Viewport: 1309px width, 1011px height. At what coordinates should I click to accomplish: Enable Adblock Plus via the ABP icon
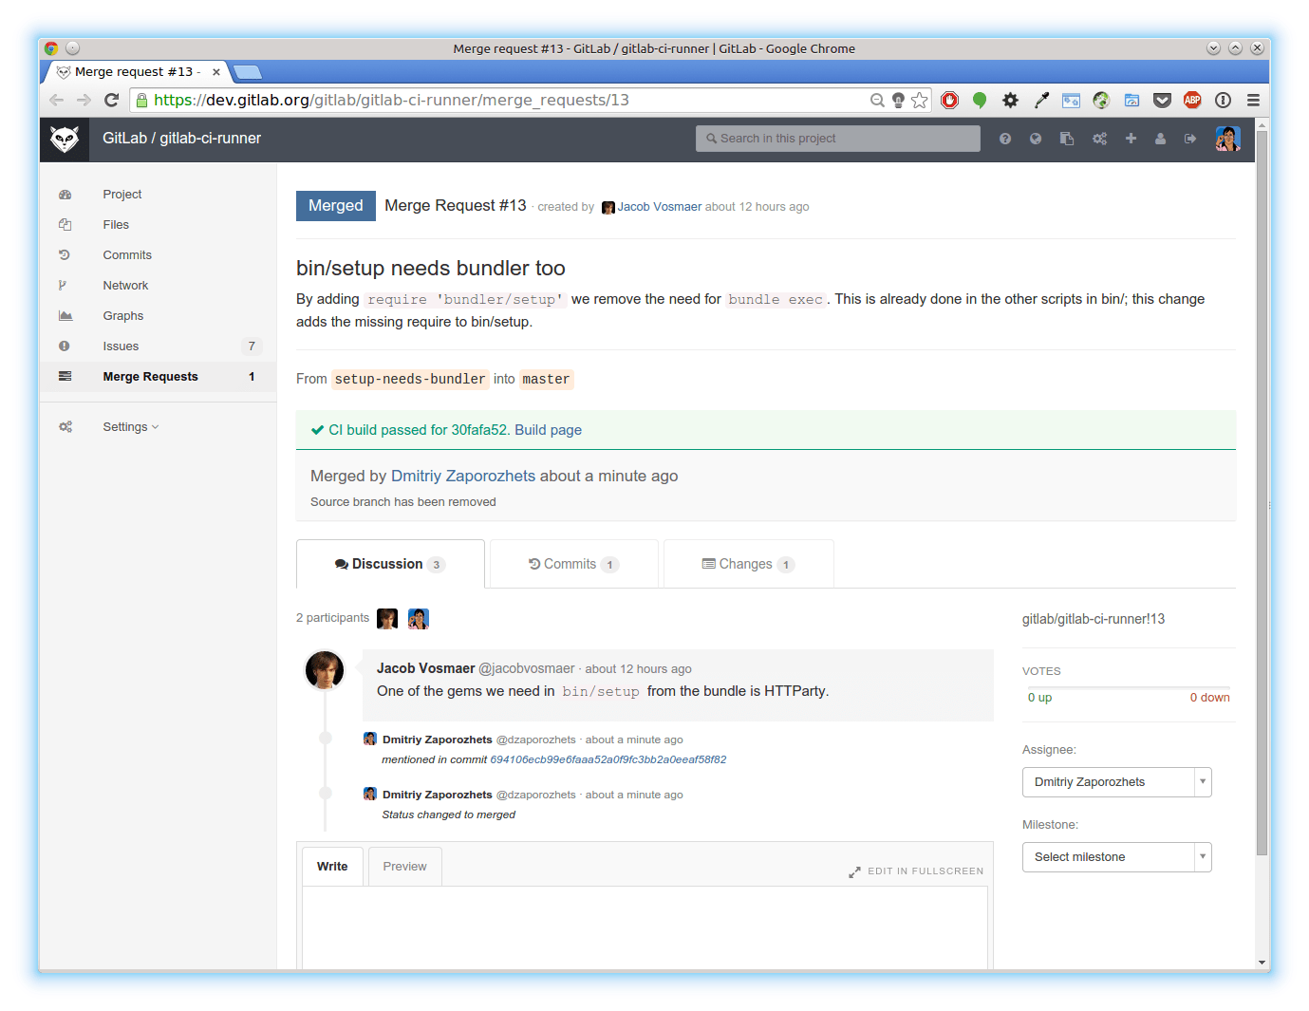(1192, 100)
